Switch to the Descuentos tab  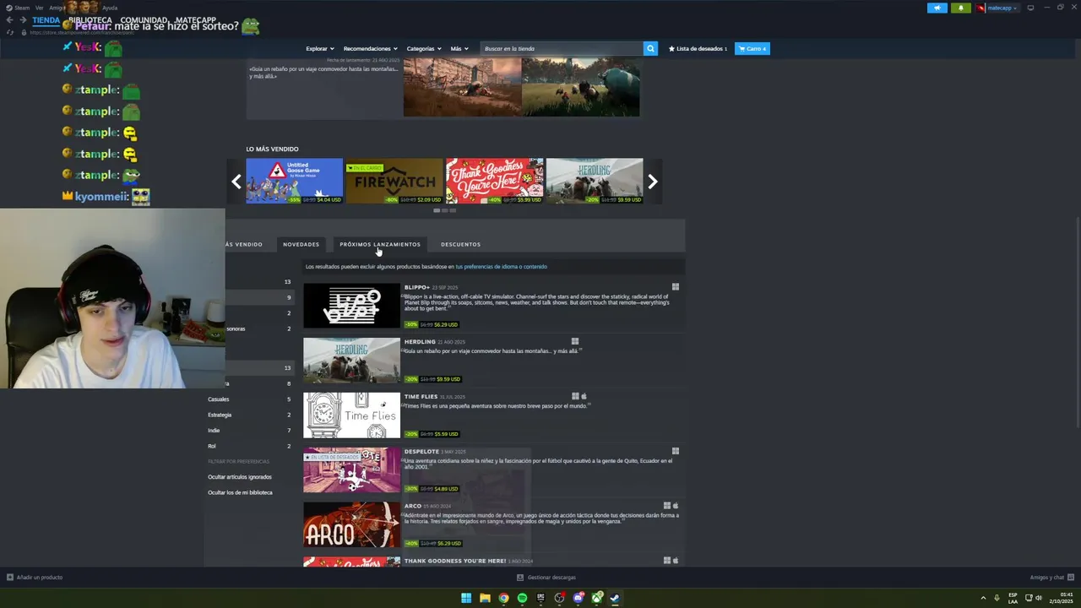tap(460, 244)
